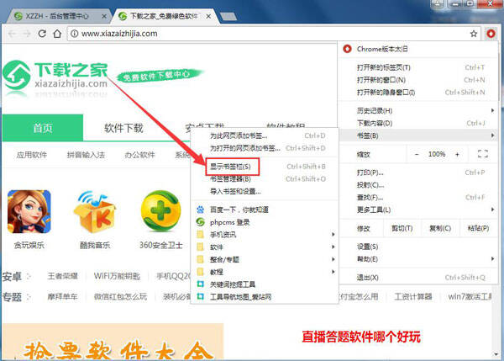This screenshot has height=361, width=504.
Task: Open 办公软件 category link
Action: point(139,155)
